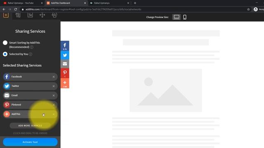264x148 pixels.
Task: Show info for Smart Sorting option
Action: (32, 47)
